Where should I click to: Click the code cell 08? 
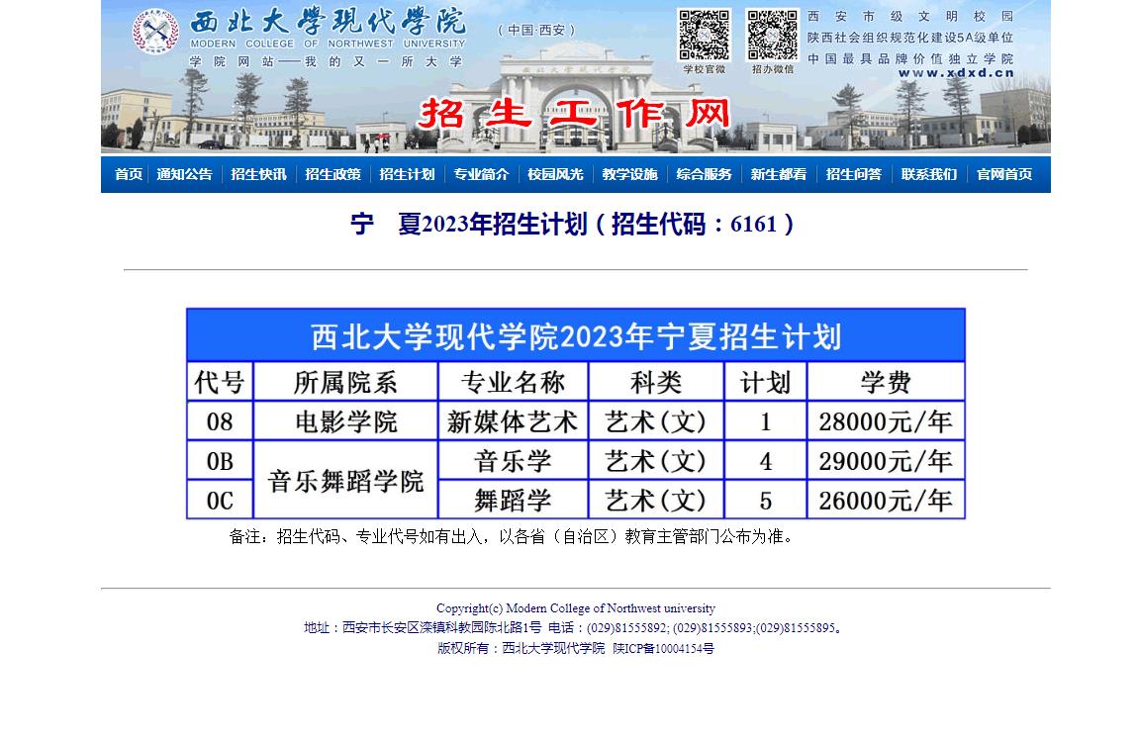pyautogui.click(x=219, y=421)
